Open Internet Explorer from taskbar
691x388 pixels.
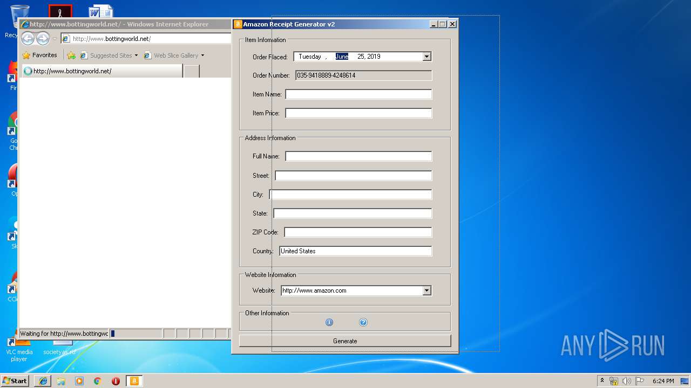[x=43, y=381]
